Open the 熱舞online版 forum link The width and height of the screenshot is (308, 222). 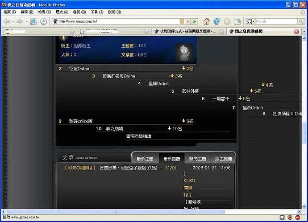click(x=80, y=121)
